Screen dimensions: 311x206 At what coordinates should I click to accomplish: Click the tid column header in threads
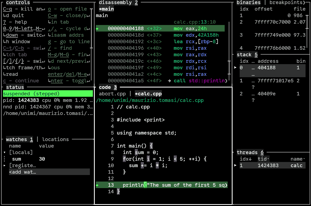pyautogui.click(x=263, y=159)
